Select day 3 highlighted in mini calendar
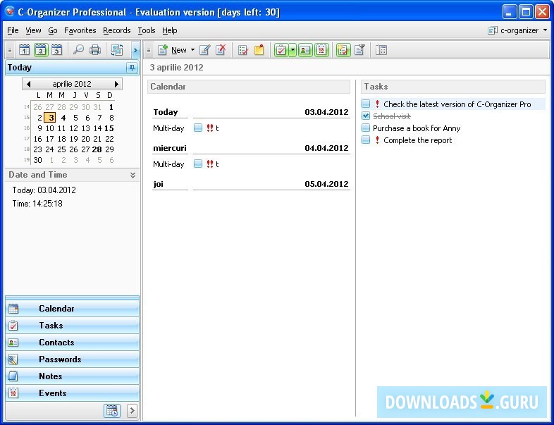The image size is (554, 425). 50,118
